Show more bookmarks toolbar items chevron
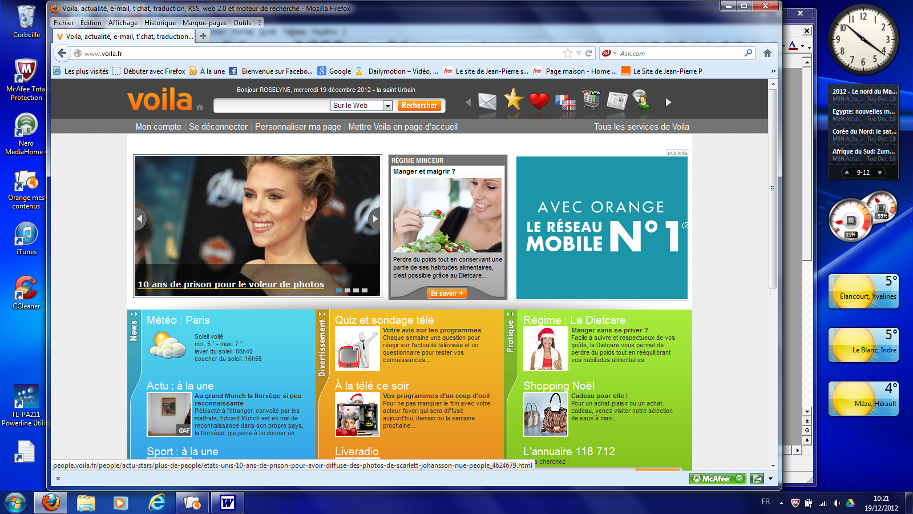Screen dimensions: 913x514 (x=773, y=71)
